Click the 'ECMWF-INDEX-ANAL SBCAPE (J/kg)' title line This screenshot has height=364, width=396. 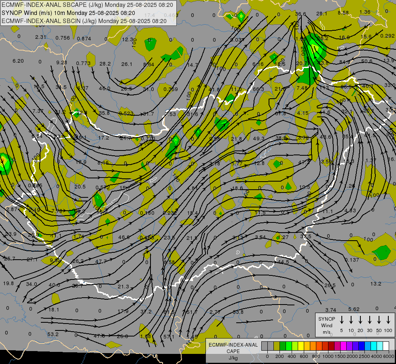[x=87, y=5]
